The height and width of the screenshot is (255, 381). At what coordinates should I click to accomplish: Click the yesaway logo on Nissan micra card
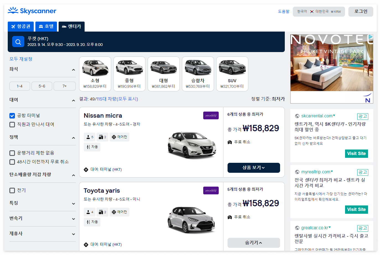click(x=211, y=115)
